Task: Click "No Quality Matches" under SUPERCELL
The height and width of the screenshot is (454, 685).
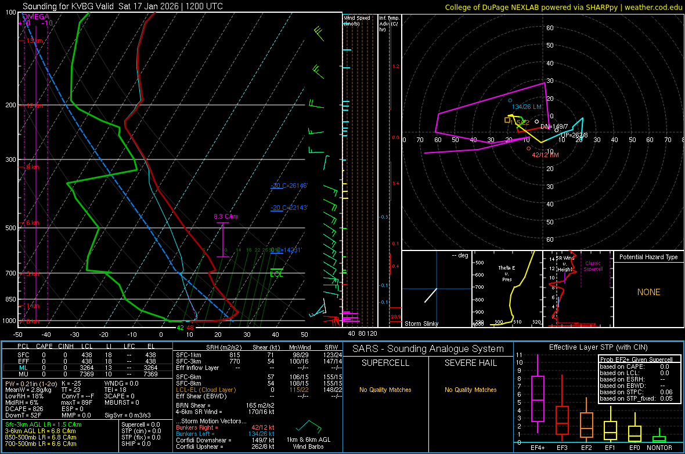Action: [385, 390]
